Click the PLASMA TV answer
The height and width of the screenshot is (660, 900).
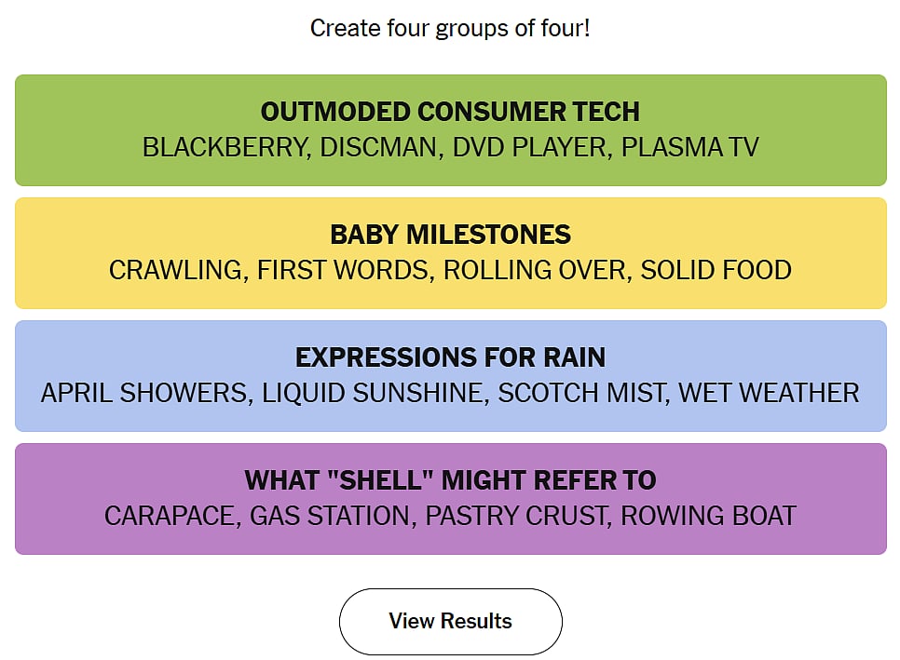pos(690,147)
